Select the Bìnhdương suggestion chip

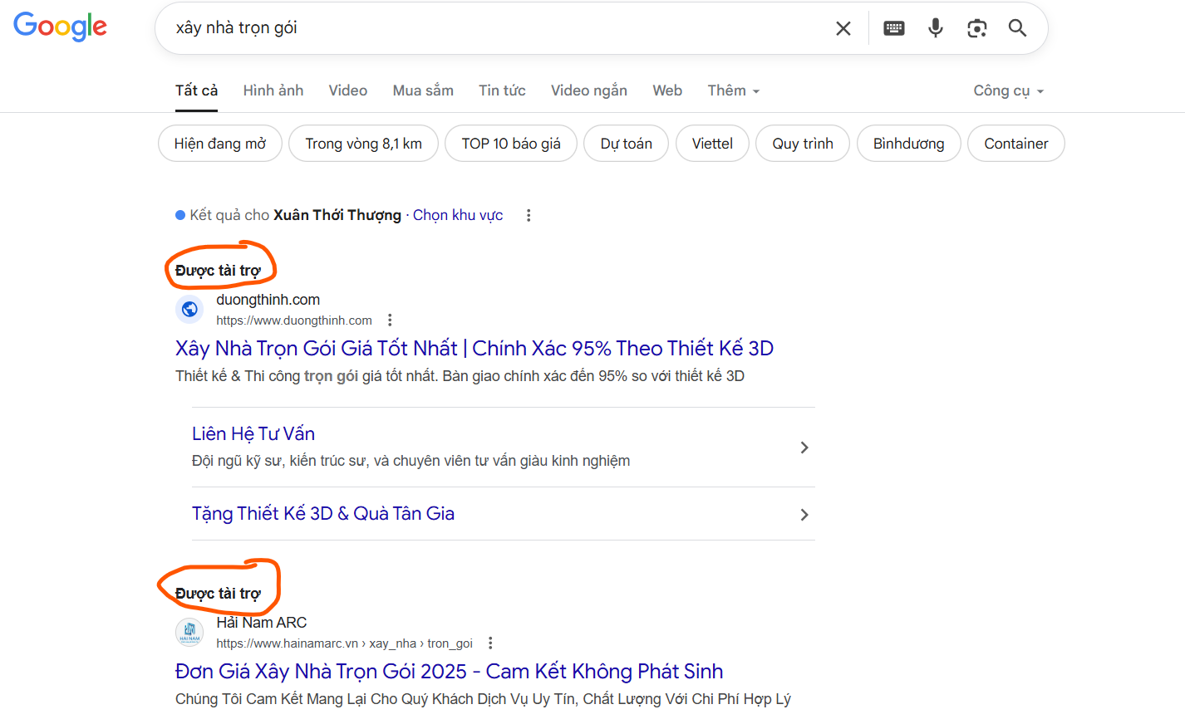tap(909, 144)
